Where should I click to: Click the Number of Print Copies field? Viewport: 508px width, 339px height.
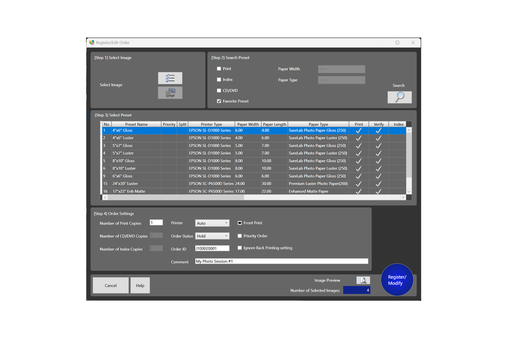tap(156, 222)
